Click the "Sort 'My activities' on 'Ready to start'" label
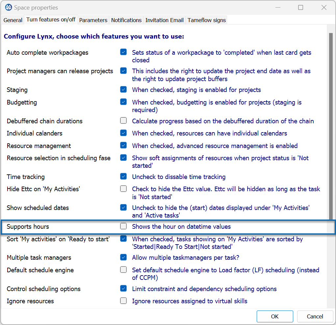This screenshot has width=336, height=325. 58,239
